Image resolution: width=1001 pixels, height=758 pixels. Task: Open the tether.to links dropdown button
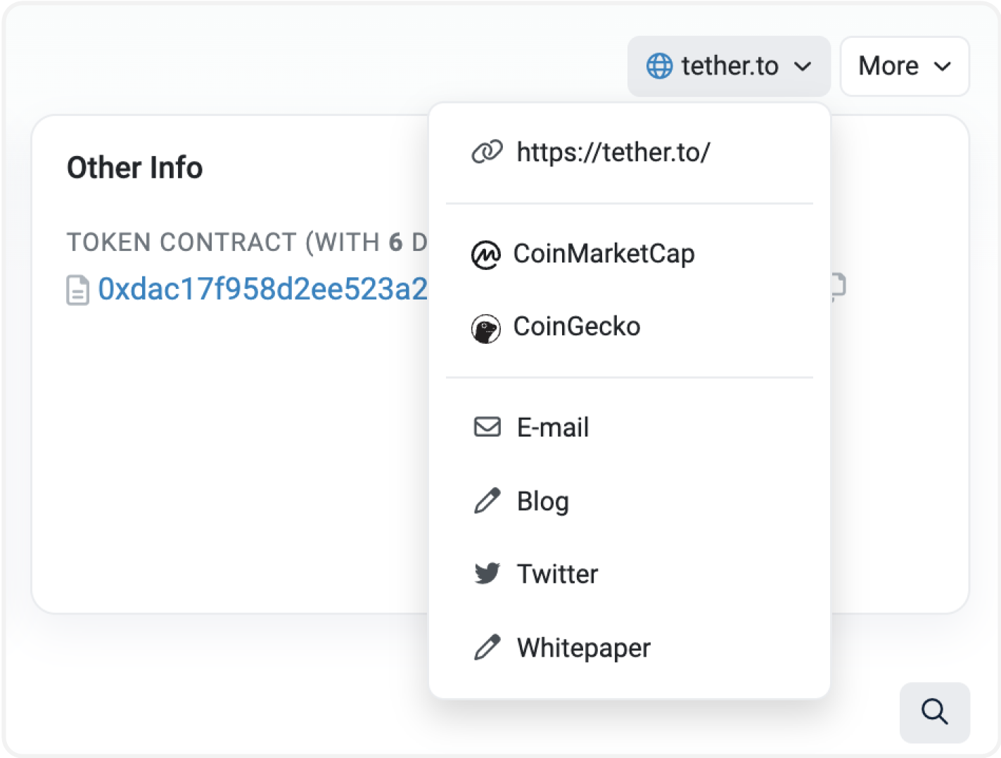[729, 66]
